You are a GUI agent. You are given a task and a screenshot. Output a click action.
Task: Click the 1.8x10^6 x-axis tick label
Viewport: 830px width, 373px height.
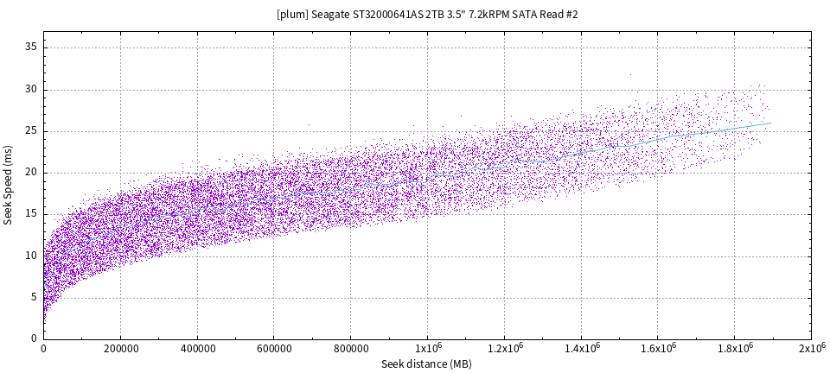tap(734, 348)
